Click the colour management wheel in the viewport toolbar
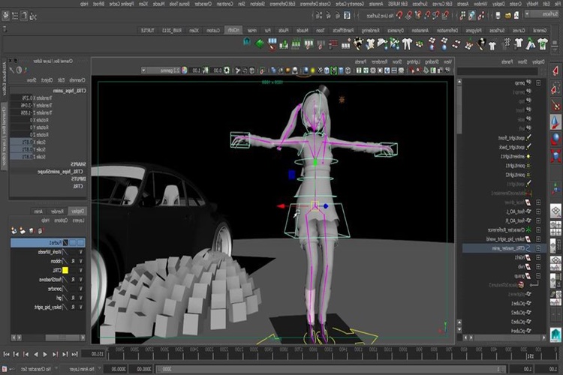 point(184,70)
